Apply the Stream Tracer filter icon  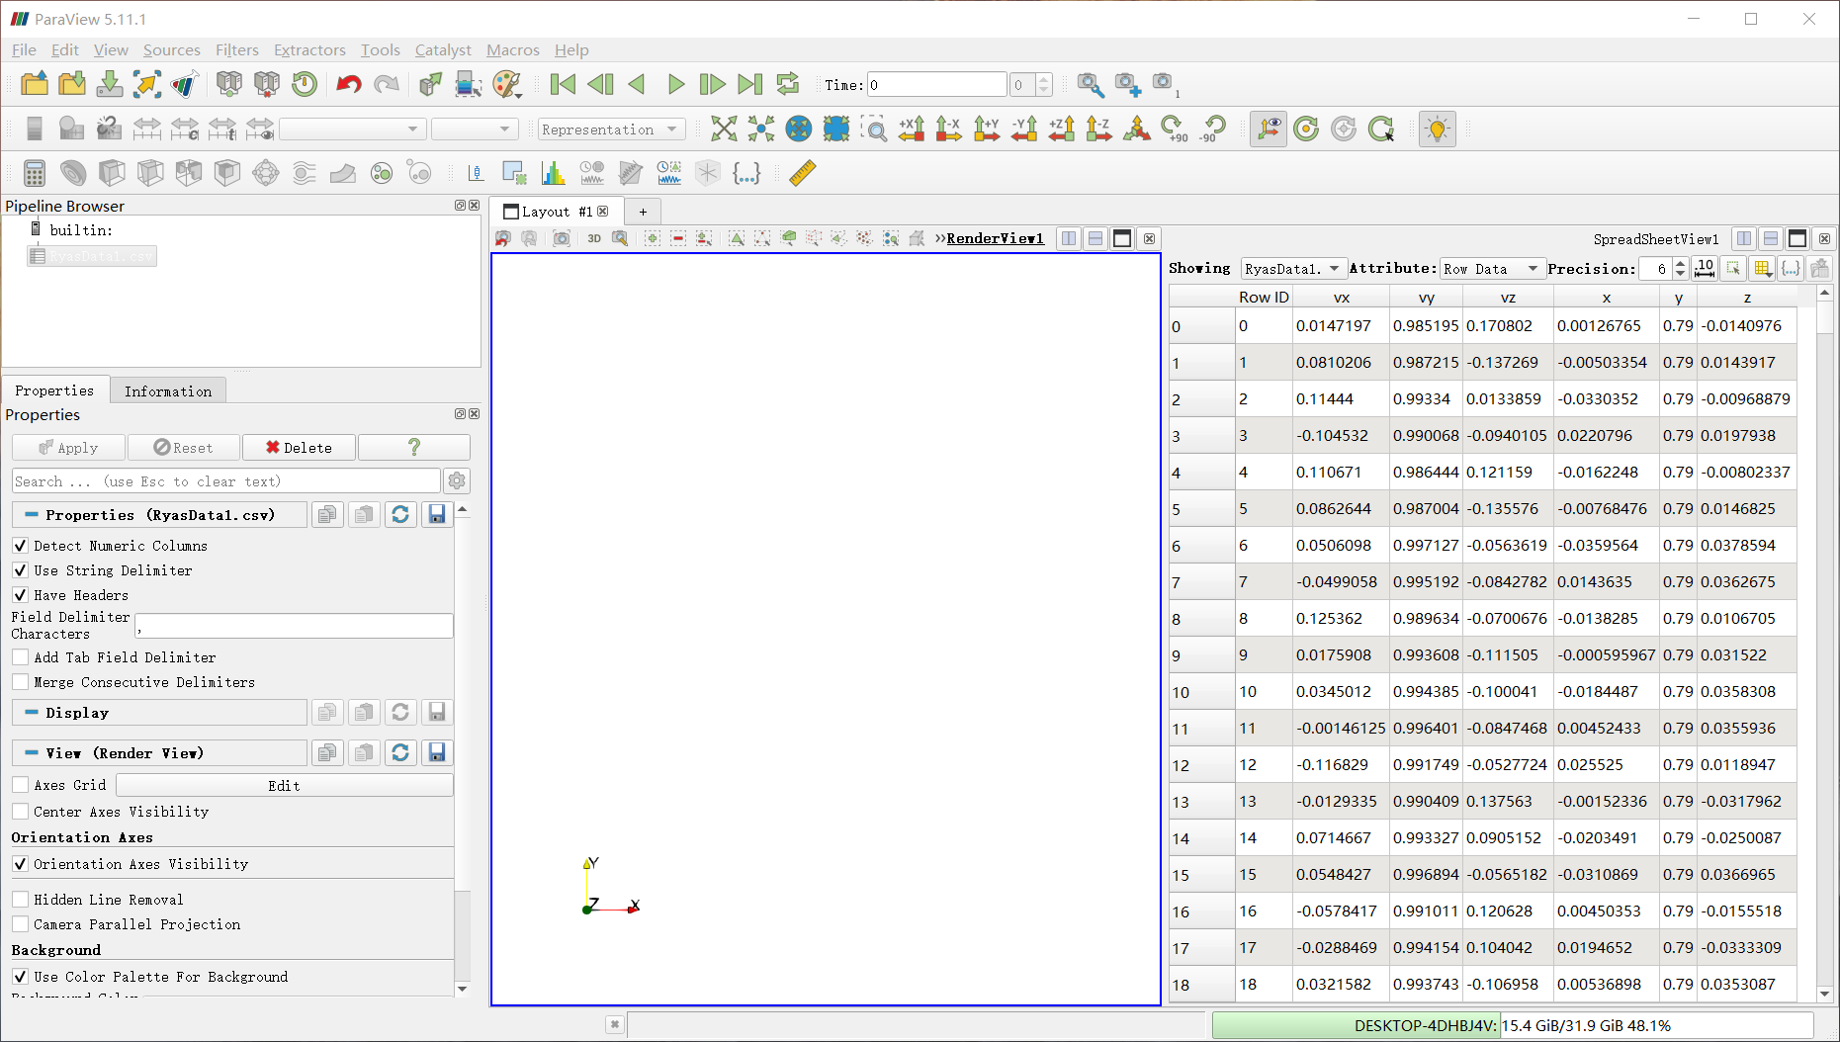pos(305,173)
